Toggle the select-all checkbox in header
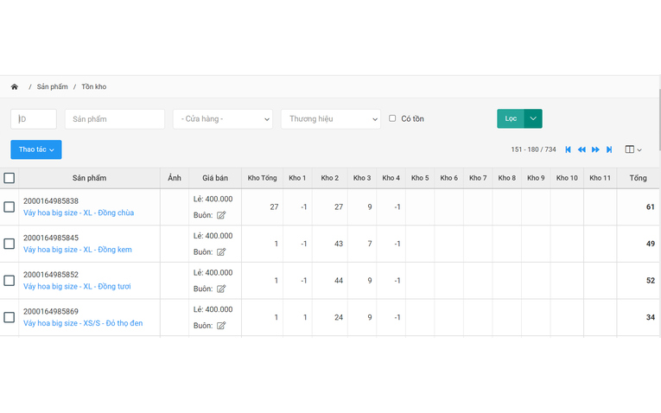The width and height of the screenshot is (661, 413). [9, 178]
